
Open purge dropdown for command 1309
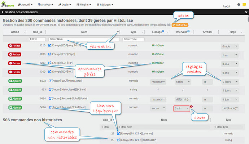(230, 73)
